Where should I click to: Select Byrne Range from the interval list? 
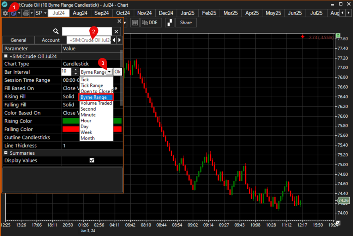tap(96, 97)
